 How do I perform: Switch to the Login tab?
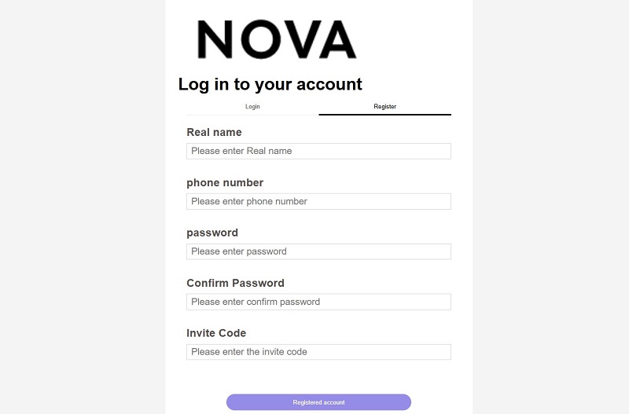252,106
